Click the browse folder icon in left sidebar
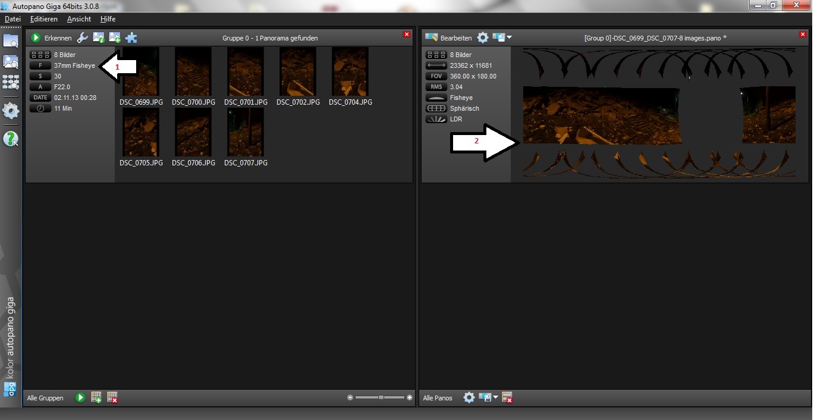 coord(11,41)
